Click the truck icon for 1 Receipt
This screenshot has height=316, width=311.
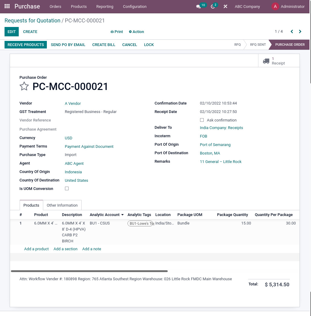click(266, 61)
